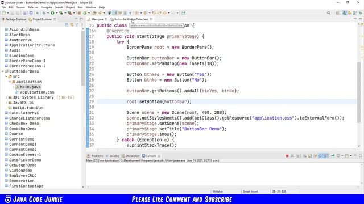
Task: Click the Pin Editor toolbar icon
Action: pyautogui.click(x=183, y=13)
